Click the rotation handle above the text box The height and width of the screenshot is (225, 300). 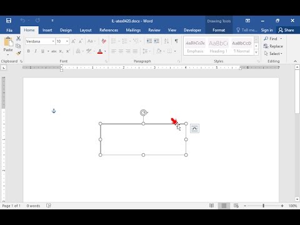point(144,112)
